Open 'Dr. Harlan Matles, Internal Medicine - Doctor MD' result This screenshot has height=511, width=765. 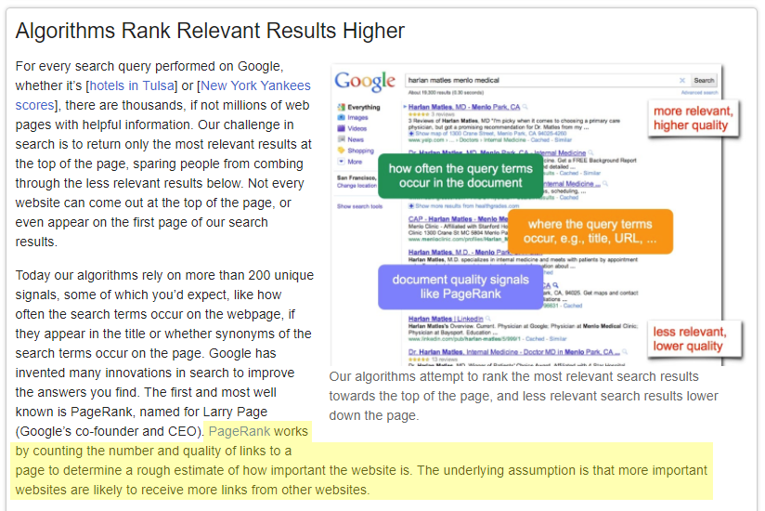[514, 352]
